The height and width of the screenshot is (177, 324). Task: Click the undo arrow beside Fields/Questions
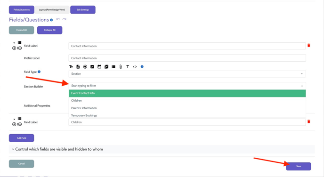tap(58, 19)
